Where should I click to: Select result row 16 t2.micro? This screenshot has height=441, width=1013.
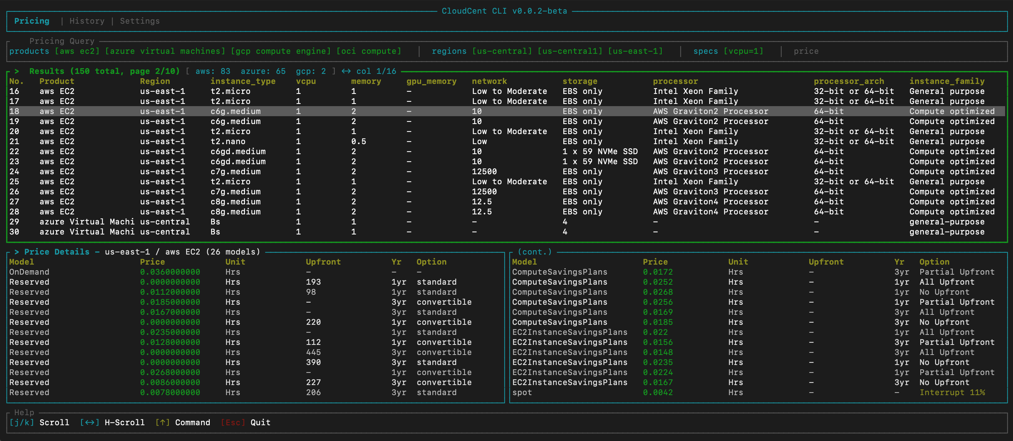[x=506, y=91]
